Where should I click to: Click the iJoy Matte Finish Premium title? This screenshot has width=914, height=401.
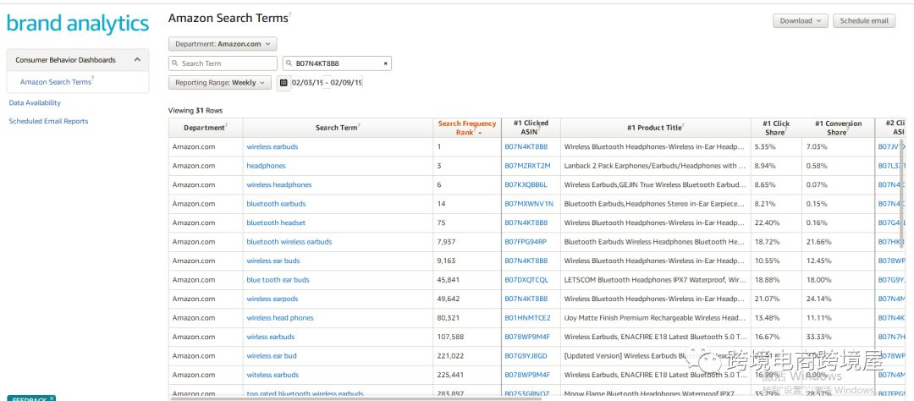[x=655, y=317]
